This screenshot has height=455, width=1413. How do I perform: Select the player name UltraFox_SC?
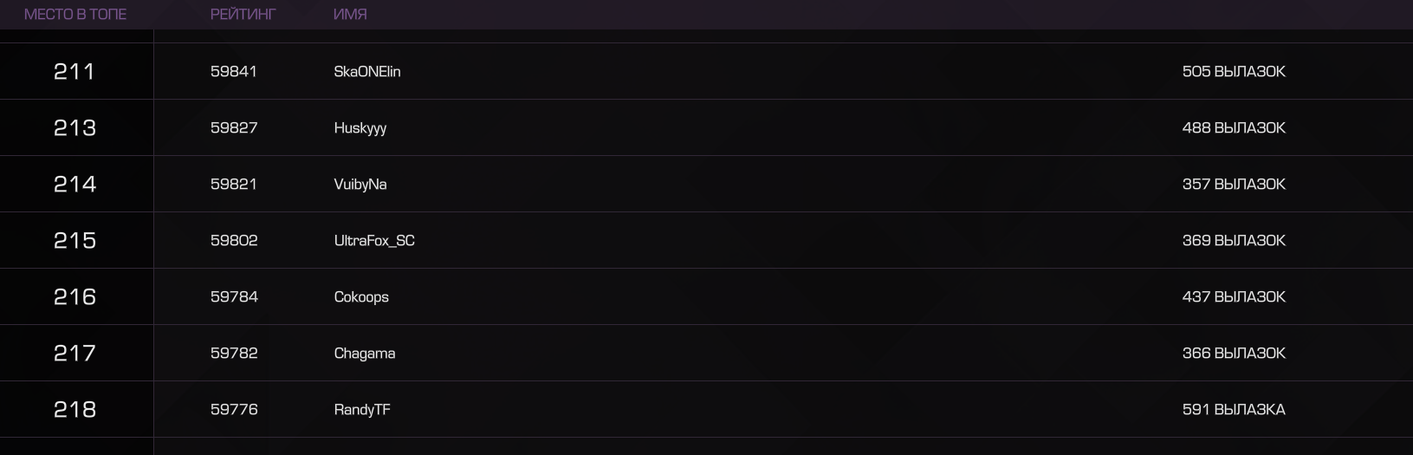[374, 241]
